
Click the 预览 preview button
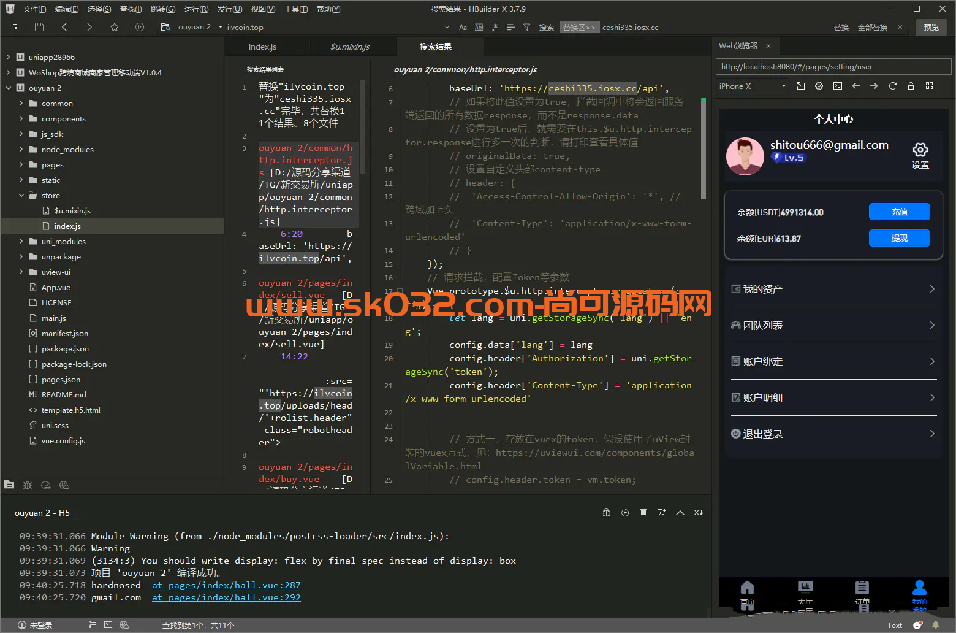pos(931,27)
